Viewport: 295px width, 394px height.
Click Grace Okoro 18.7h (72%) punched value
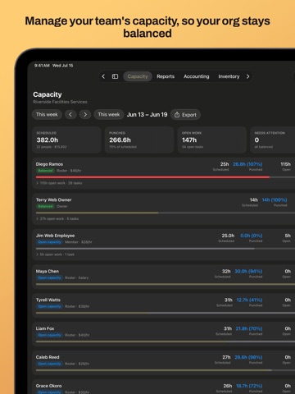pyautogui.click(x=249, y=386)
